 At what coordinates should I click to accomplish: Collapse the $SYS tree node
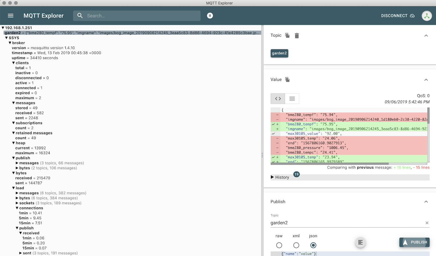tap(7, 38)
